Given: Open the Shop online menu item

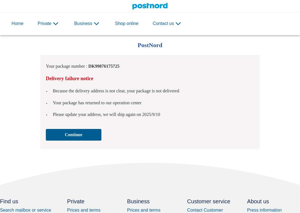Looking at the screenshot, I should point(127,24).
